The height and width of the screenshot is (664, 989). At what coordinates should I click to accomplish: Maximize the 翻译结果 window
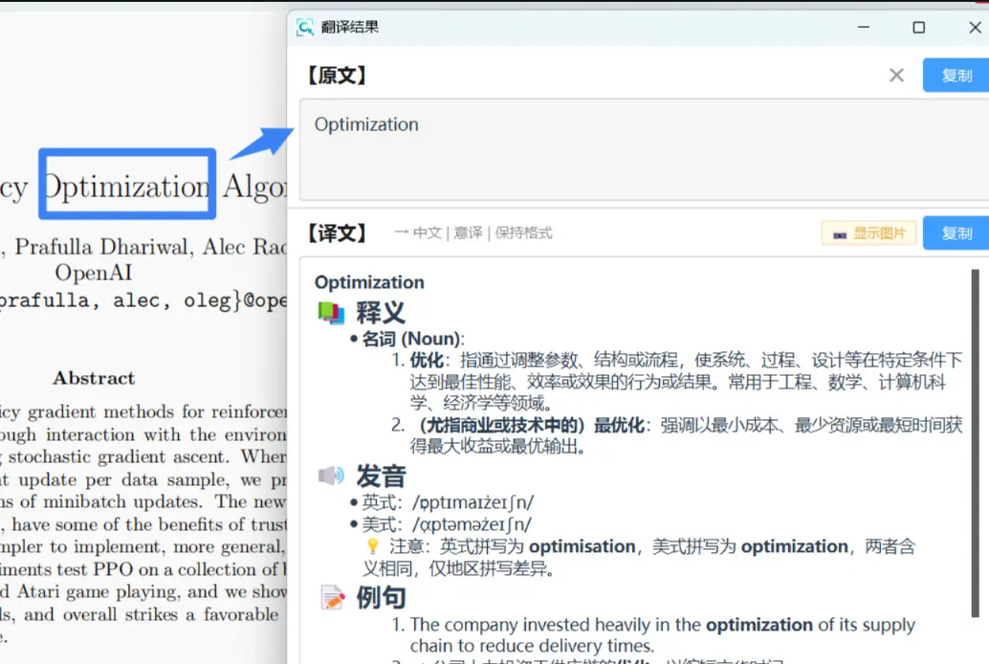coord(918,28)
